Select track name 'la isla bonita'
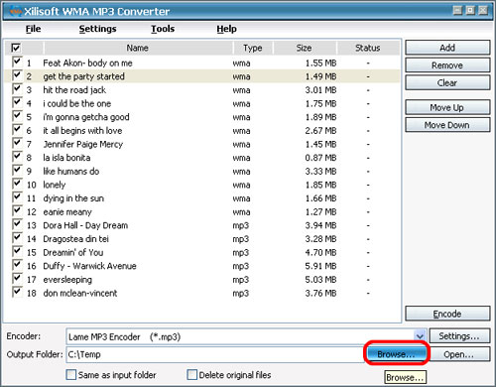This screenshot has width=496, height=387. 66,158
